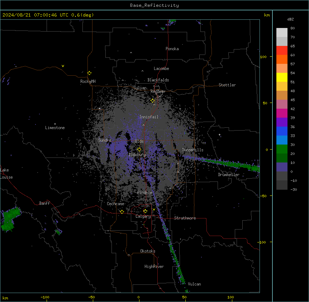Click the yellow V marker northwest of RockyMH
309x302 pixels.
click(x=63, y=66)
